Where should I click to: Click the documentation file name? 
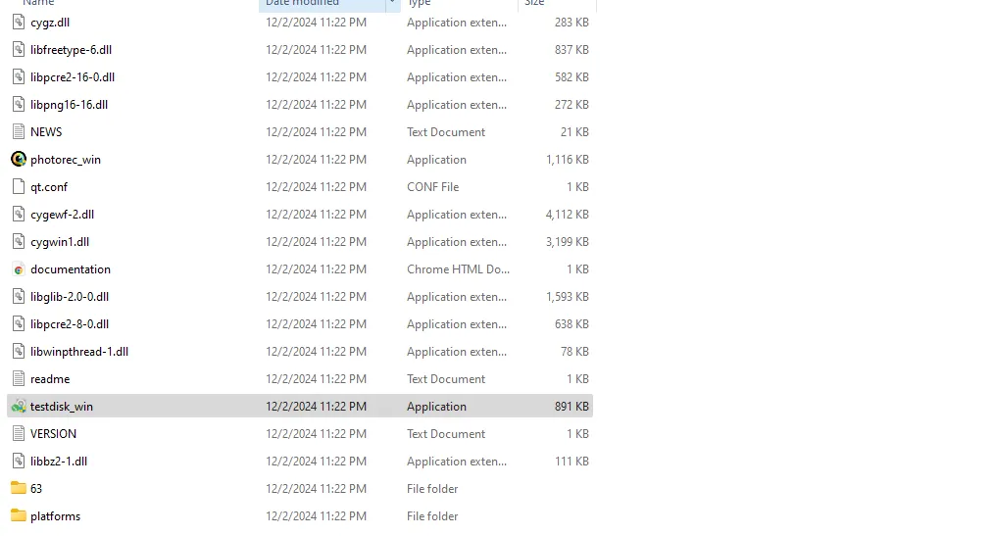tap(71, 269)
